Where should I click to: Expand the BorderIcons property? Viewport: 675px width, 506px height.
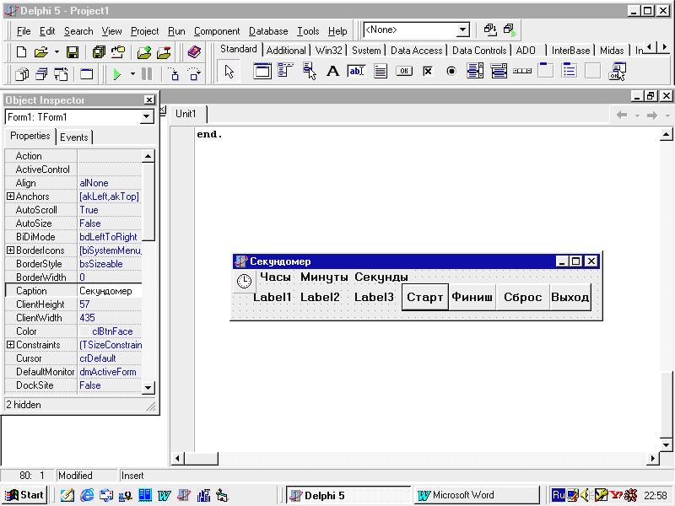pos(10,250)
